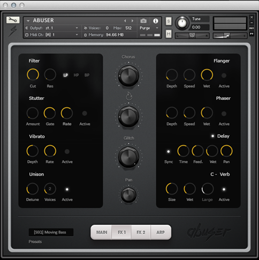
Task: Switch to the MAIN tab
Action: [x=102, y=232]
